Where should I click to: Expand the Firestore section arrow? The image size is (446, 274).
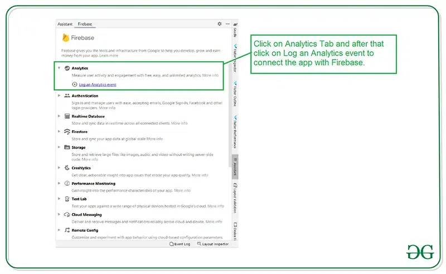[x=59, y=131]
